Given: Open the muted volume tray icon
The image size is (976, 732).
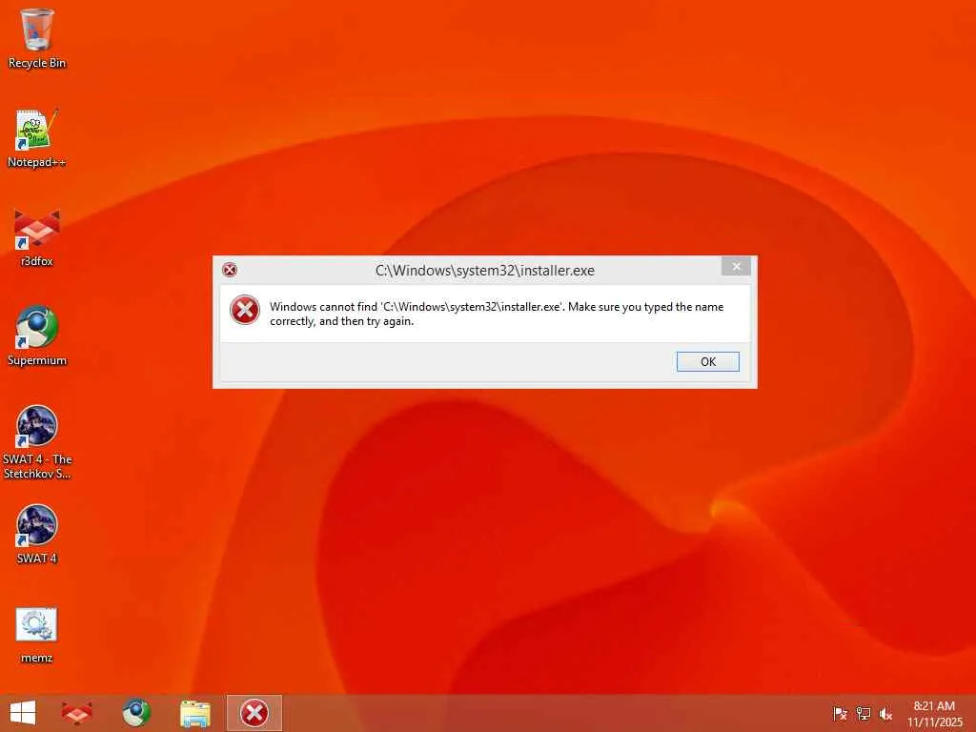Looking at the screenshot, I should pyautogui.click(x=885, y=713).
